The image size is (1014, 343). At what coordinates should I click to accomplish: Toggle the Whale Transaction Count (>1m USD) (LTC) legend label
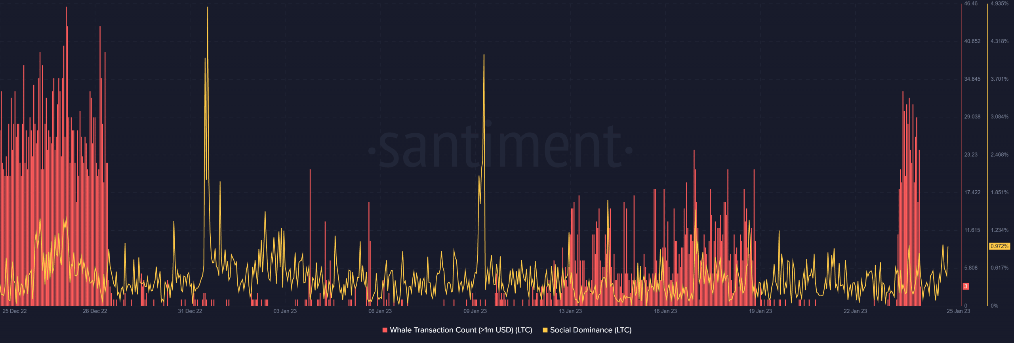(x=461, y=330)
